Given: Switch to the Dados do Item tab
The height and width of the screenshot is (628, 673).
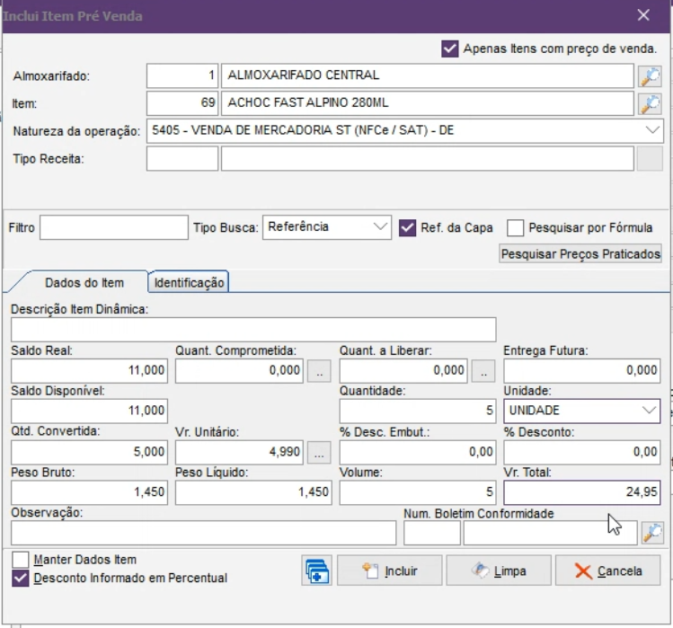Looking at the screenshot, I should pos(84,283).
